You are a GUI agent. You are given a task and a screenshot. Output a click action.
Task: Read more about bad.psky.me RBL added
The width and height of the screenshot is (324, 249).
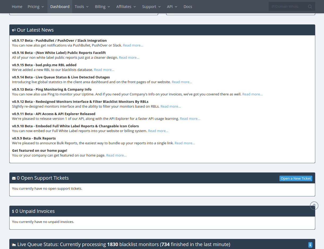(104, 70)
